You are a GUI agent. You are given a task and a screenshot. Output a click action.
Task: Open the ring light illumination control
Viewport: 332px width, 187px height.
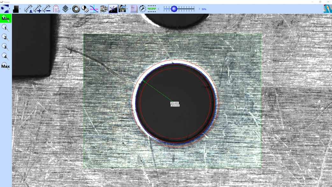[x=76, y=9]
